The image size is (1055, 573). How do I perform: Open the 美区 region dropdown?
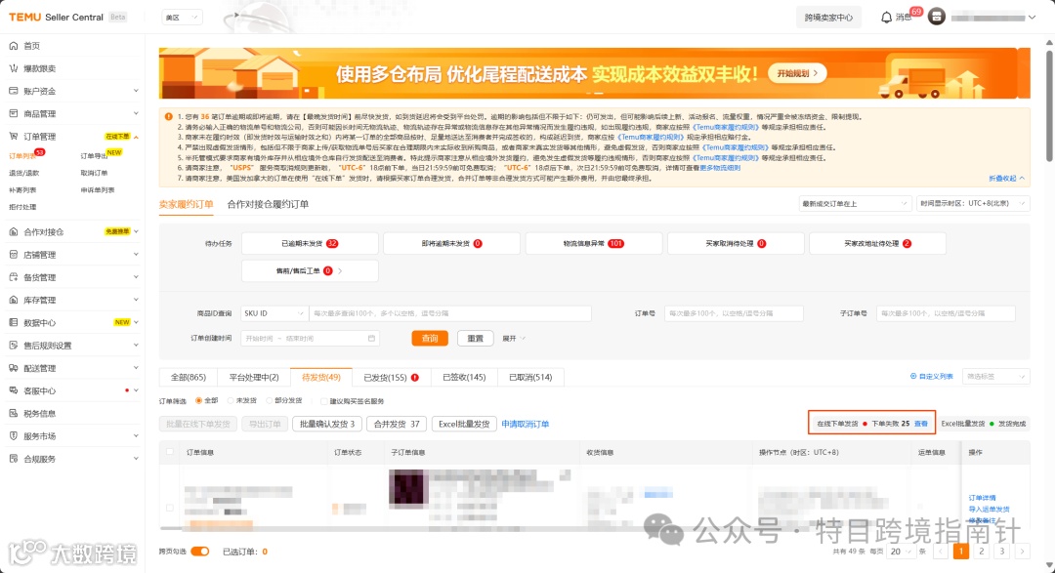182,18
